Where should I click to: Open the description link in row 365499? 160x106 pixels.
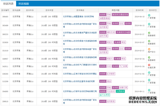(80, 25)
